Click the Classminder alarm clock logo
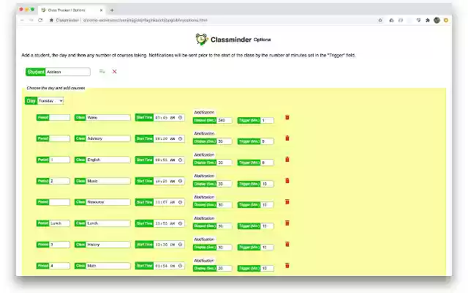The height and width of the screenshot is (293, 468). click(202, 39)
